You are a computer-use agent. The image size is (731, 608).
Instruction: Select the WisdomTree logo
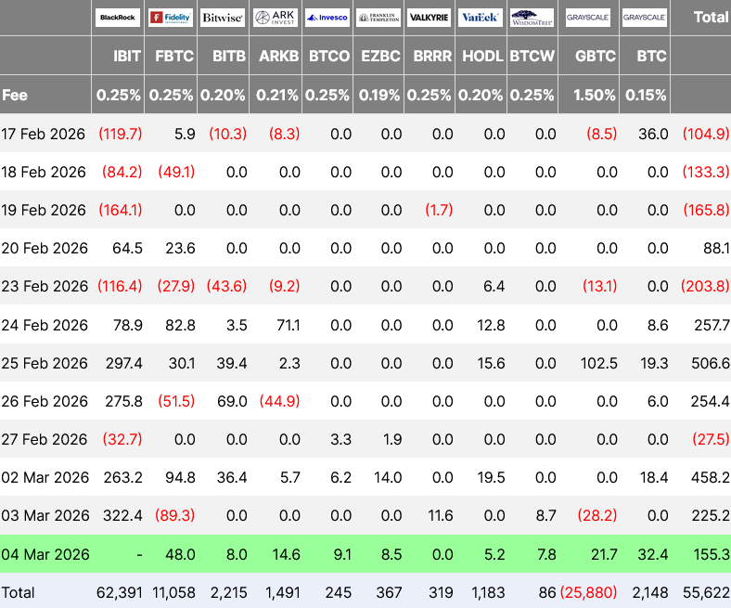(532, 18)
